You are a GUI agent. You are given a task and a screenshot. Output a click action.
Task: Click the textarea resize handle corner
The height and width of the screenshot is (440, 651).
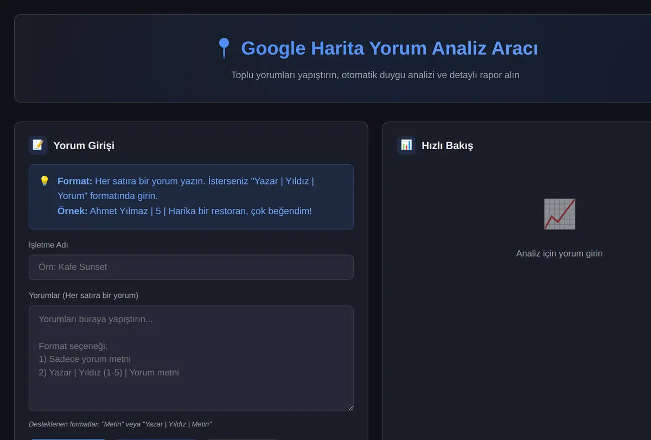pos(350,407)
